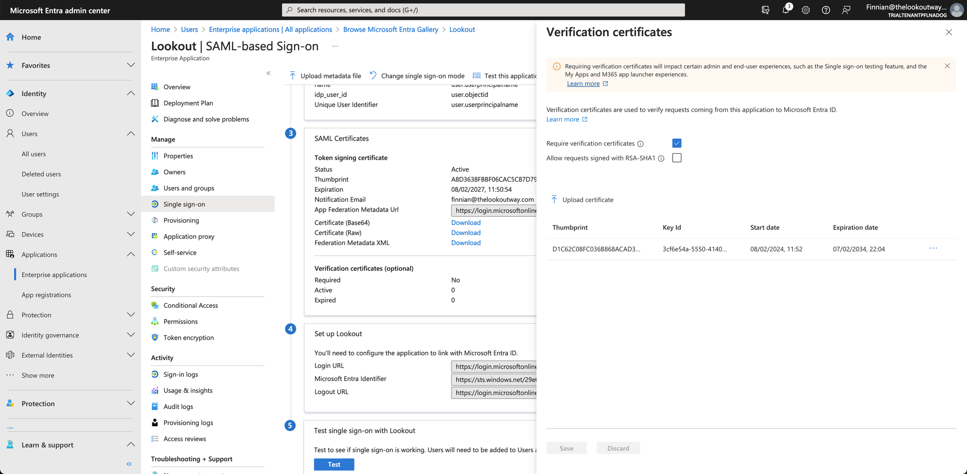Click info icon beside Require verification certificates
The width and height of the screenshot is (967, 474).
(x=640, y=144)
